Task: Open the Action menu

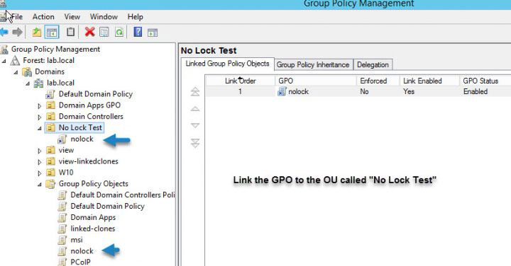Action: pos(43,16)
